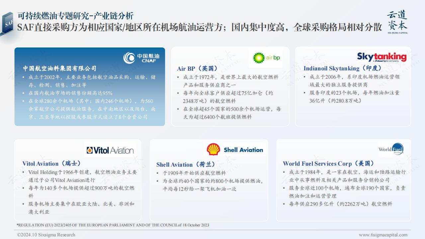The height and width of the screenshot is (239, 425).
Task: Select the bullet starting 每年为140多个机场
Action: (79, 192)
